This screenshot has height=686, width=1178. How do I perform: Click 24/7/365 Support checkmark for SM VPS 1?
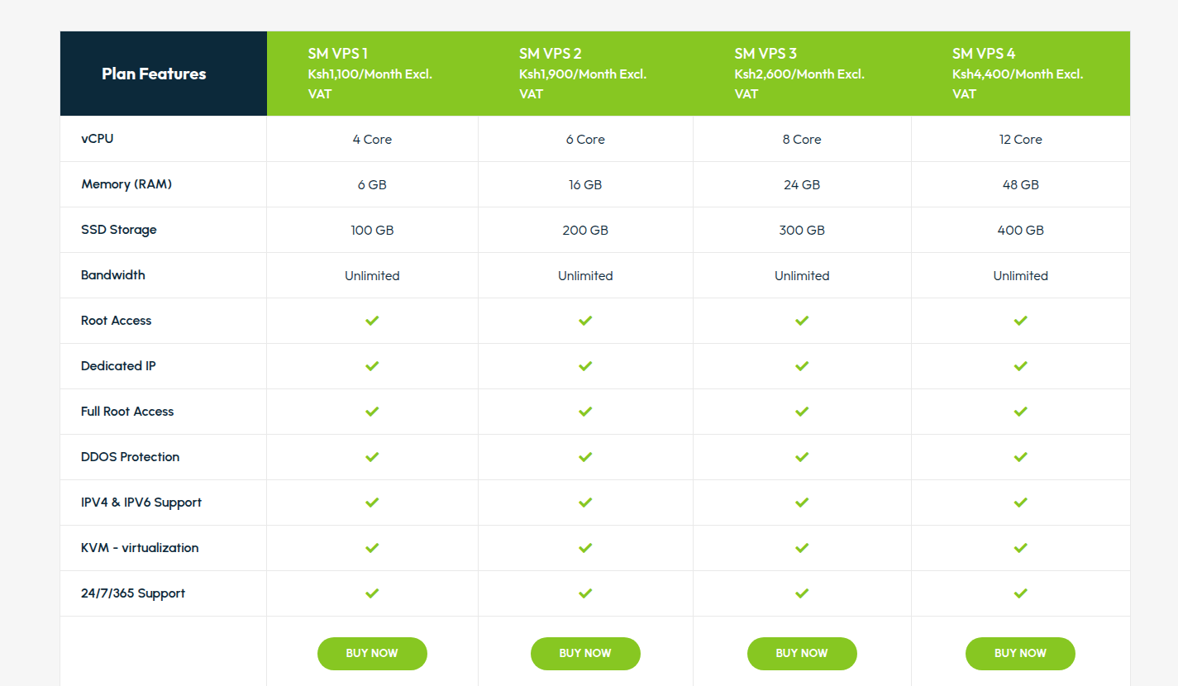tap(372, 593)
